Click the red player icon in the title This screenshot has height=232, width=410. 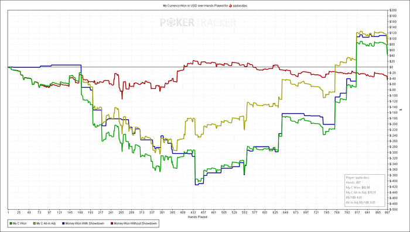[x=230, y=5]
